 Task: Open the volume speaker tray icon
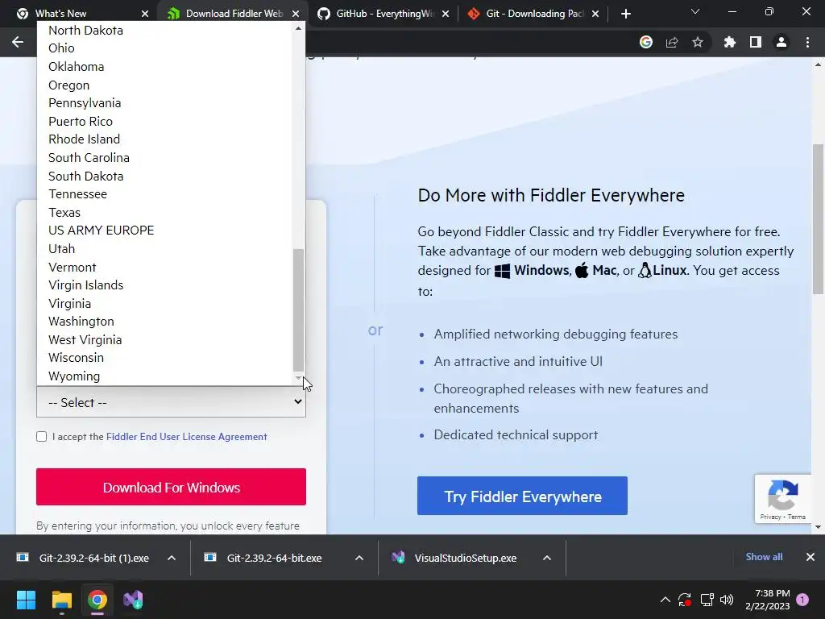(x=727, y=600)
